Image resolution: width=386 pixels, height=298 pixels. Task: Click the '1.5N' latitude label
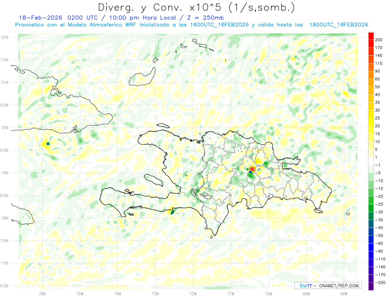[5, 60]
